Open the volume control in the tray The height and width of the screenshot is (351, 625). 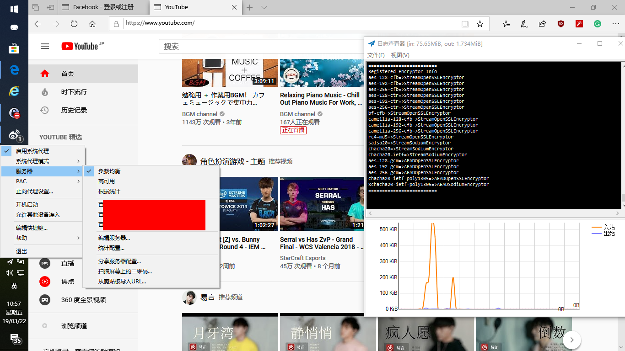[x=10, y=273]
